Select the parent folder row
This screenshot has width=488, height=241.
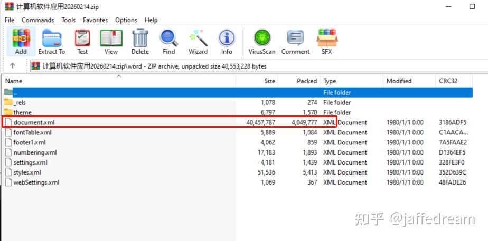click(238, 92)
